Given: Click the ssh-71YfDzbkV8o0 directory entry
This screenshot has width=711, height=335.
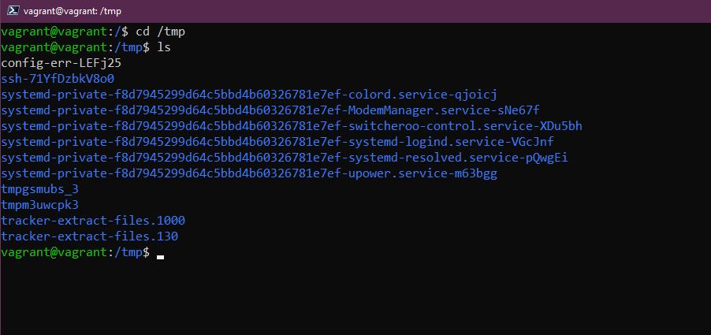Looking at the screenshot, I should click(x=58, y=79).
